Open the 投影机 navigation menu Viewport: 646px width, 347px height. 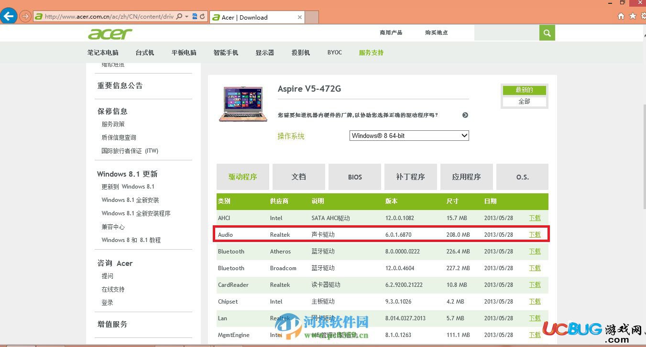(x=301, y=53)
